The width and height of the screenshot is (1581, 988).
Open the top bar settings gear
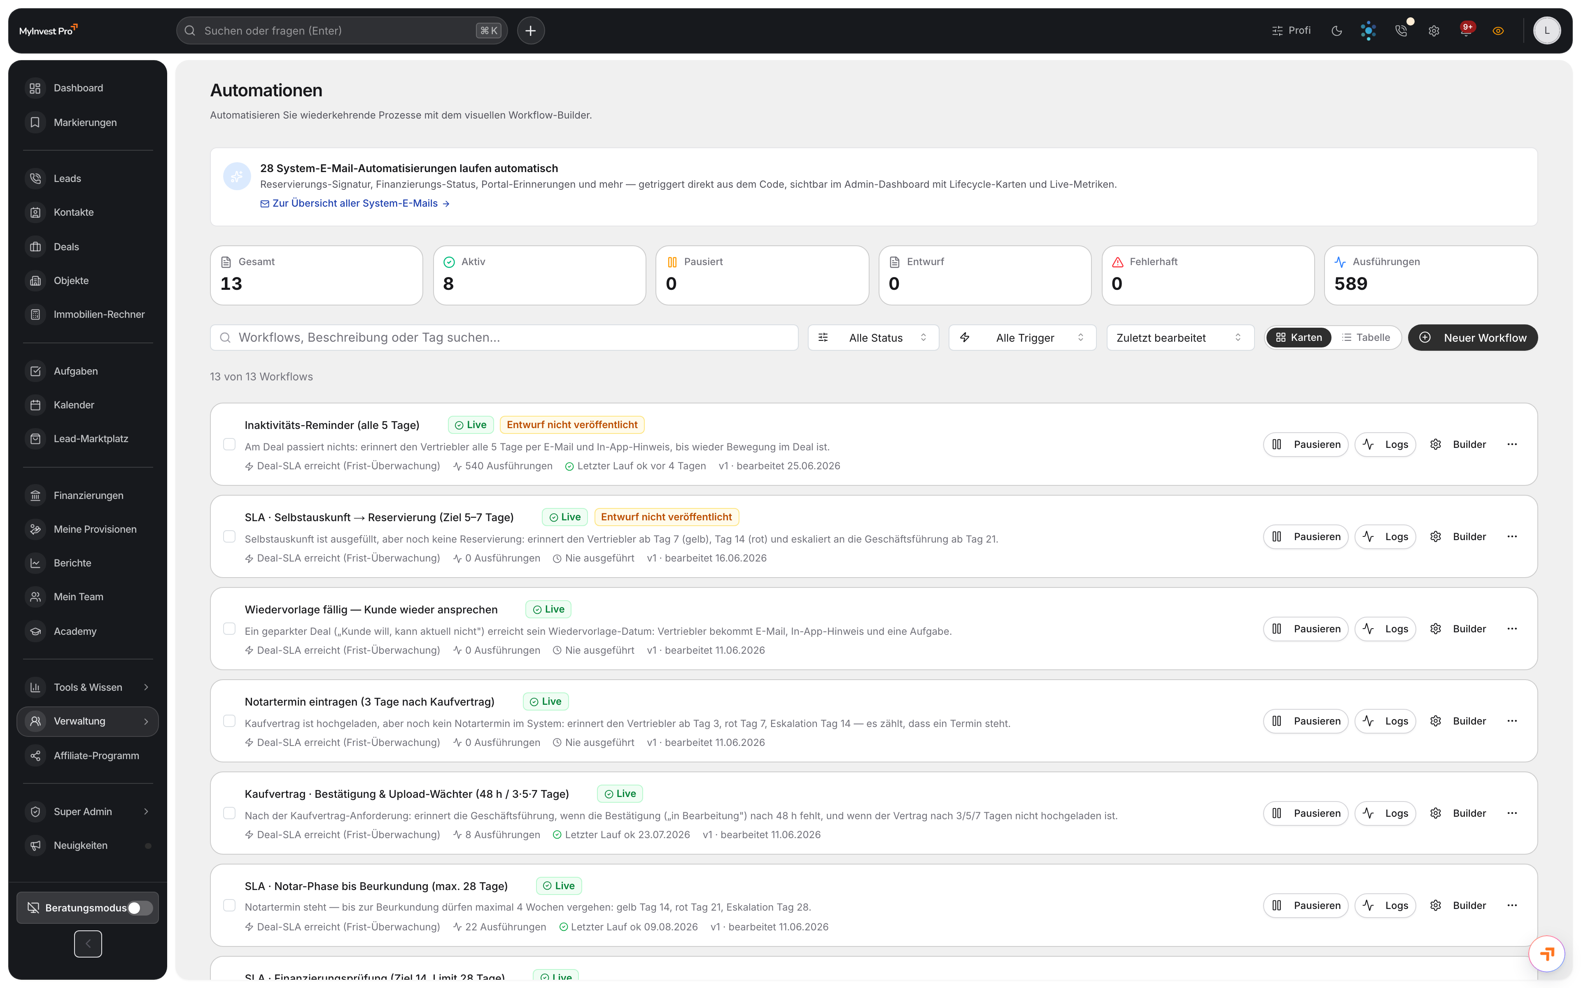point(1433,31)
